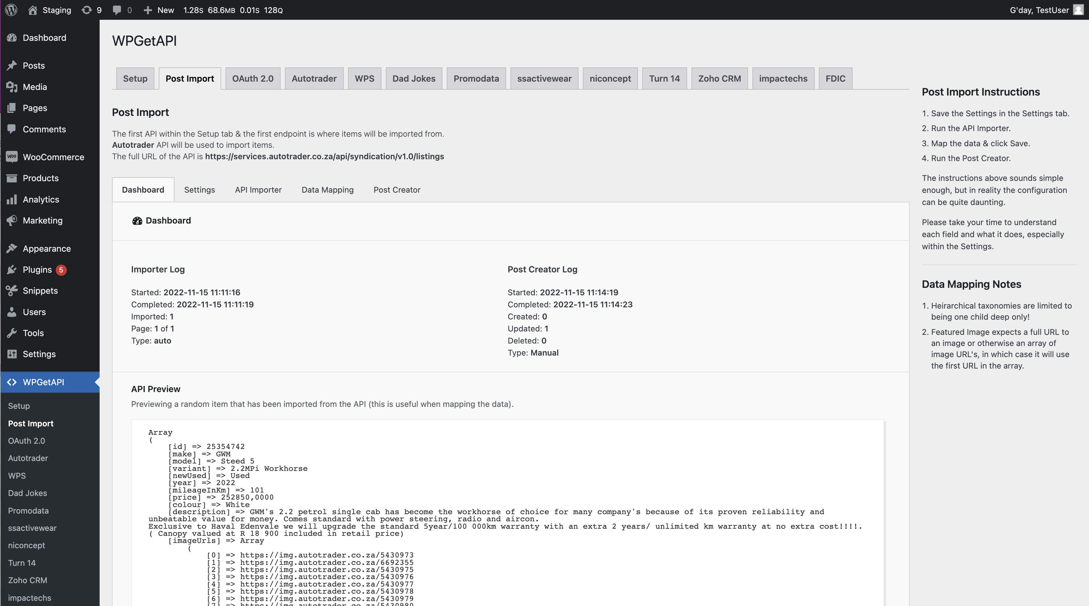Select the WPS tab
The width and height of the screenshot is (1089, 606).
364,79
